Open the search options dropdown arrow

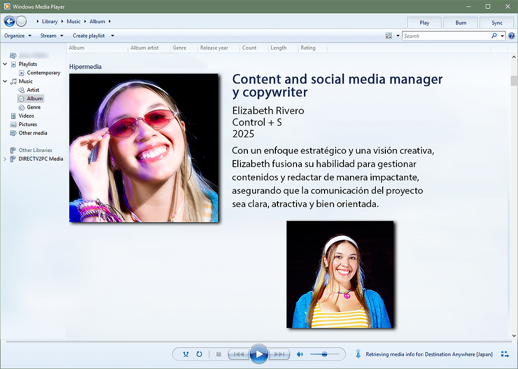[503, 36]
